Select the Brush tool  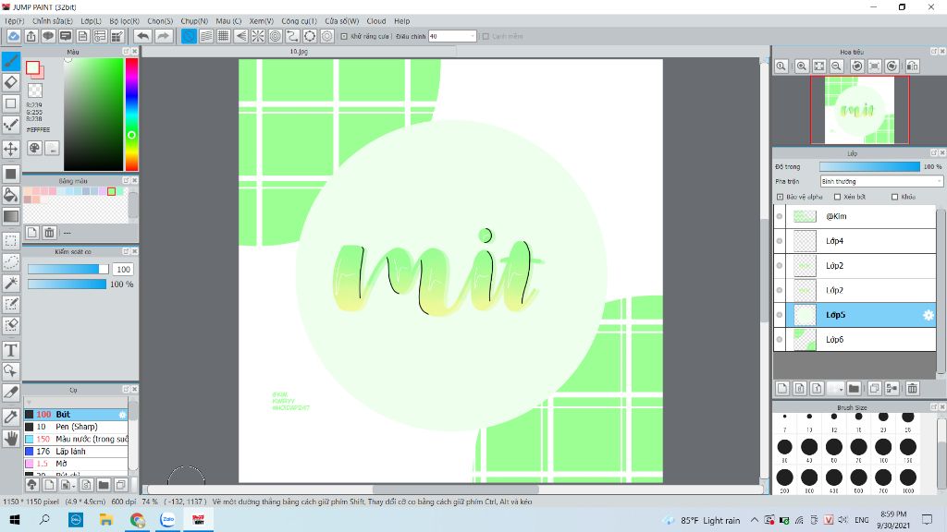coord(11,61)
